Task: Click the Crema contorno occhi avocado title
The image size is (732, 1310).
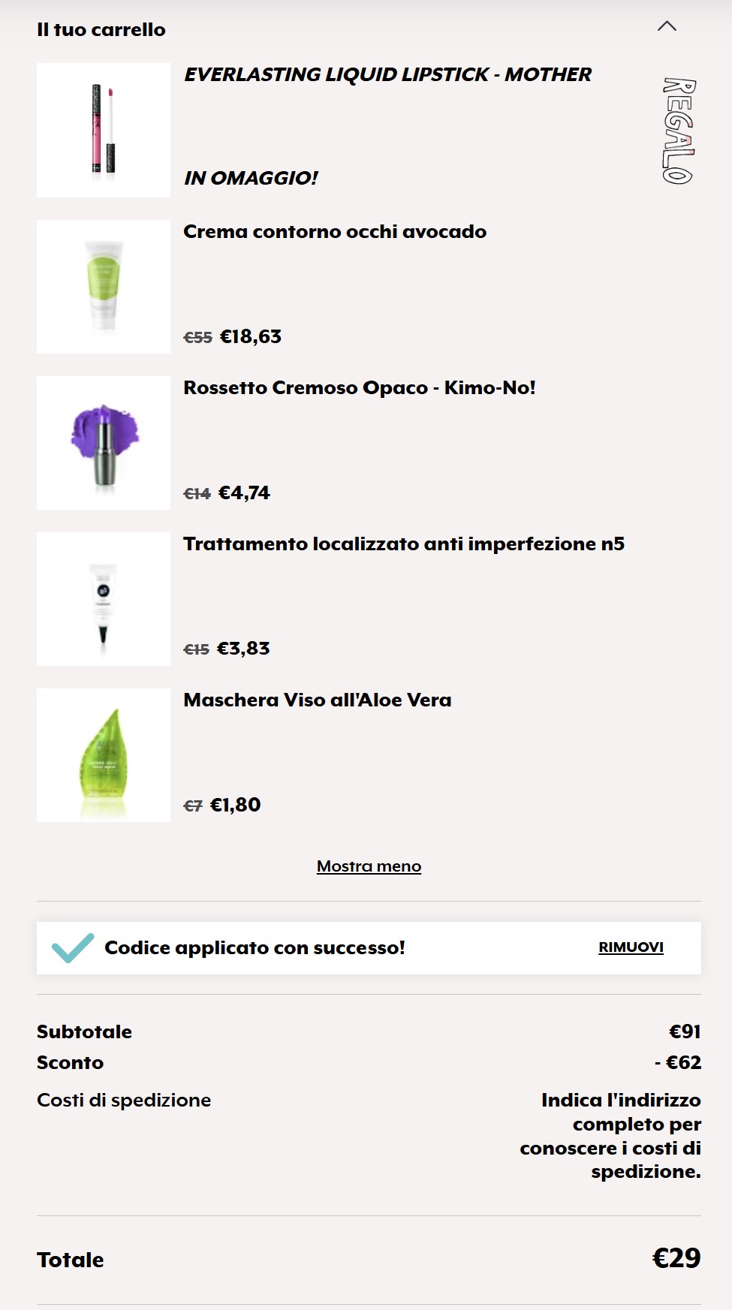Action: (335, 232)
